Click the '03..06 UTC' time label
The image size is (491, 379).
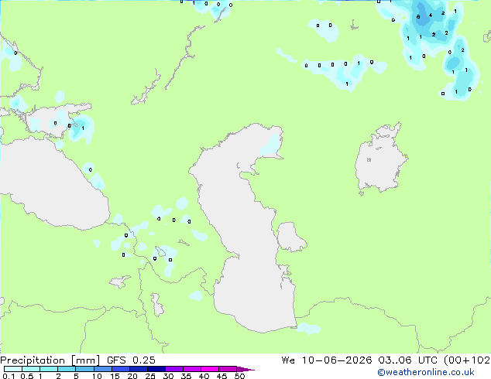point(409,360)
